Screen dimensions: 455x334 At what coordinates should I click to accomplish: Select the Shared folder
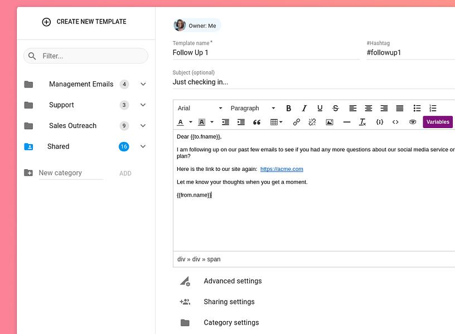pyautogui.click(x=59, y=146)
